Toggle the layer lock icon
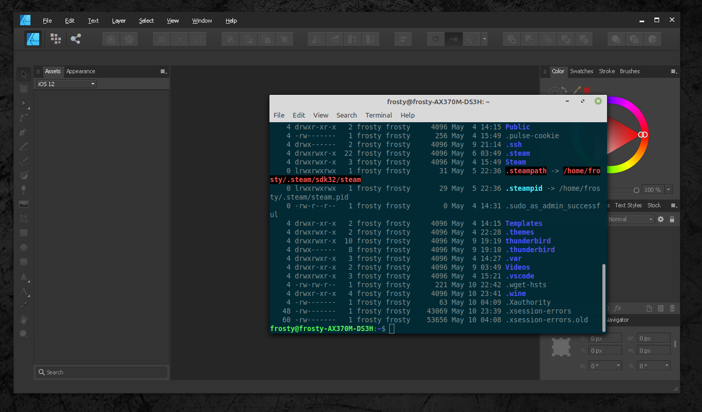Screen dimensions: 702x412 pyautogui.click(x=672, y=219)
